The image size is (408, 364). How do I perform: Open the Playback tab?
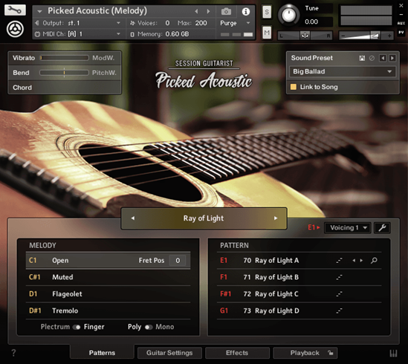click(x=305, y=353)
